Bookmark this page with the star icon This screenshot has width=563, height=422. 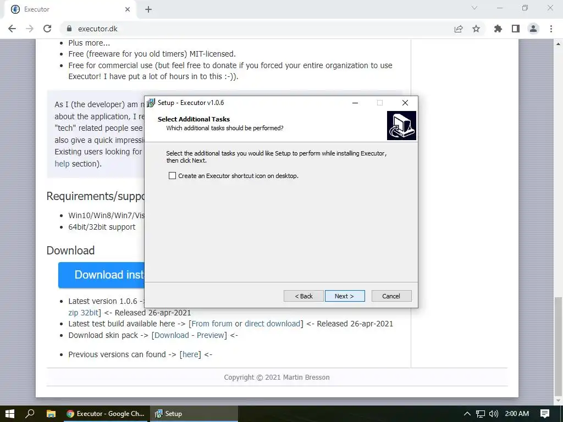476,29
